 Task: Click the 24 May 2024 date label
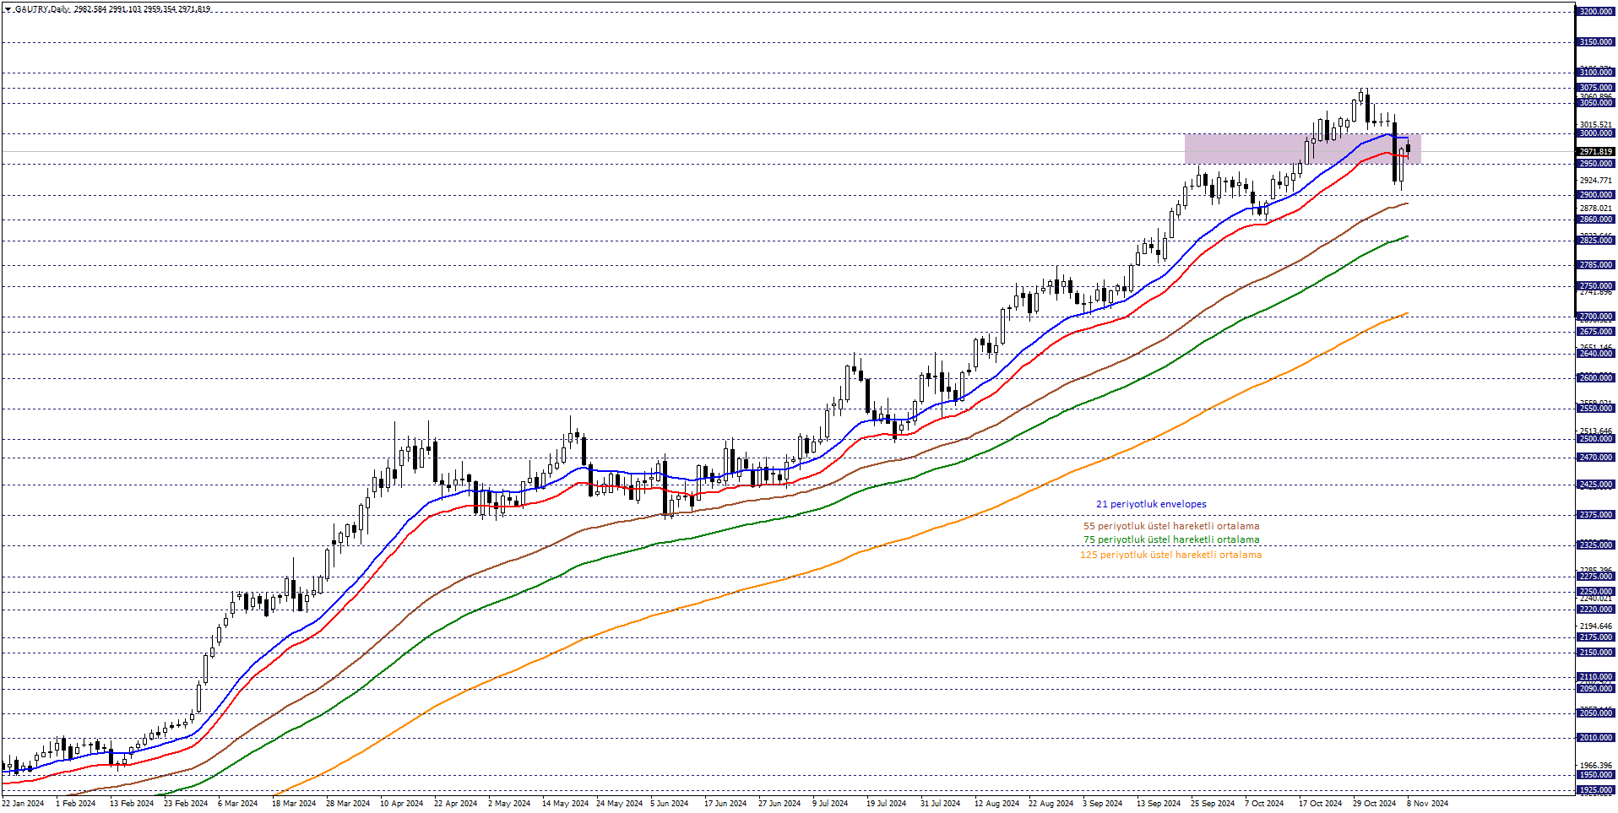619,804
